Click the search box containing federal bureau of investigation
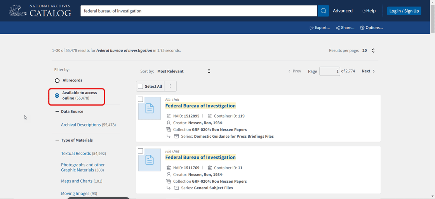The height and width of the screenshot is (199, 435). (x=198, y=11)
